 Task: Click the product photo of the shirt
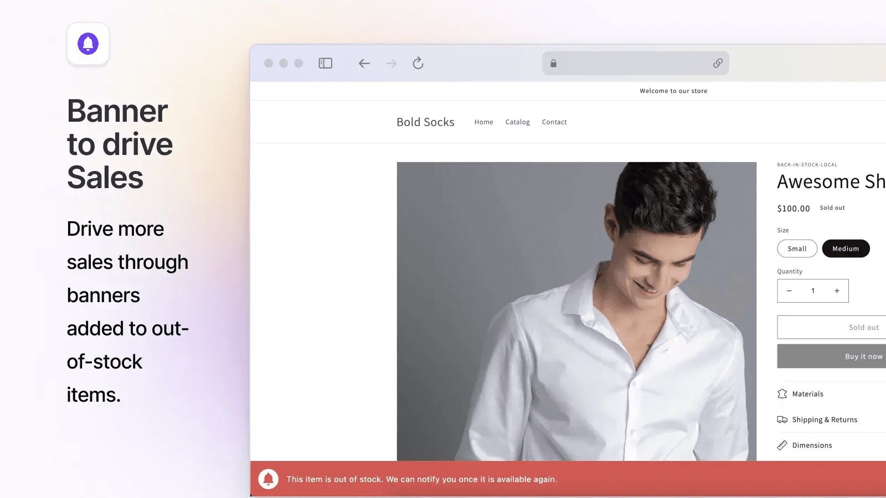click(576, 310)
